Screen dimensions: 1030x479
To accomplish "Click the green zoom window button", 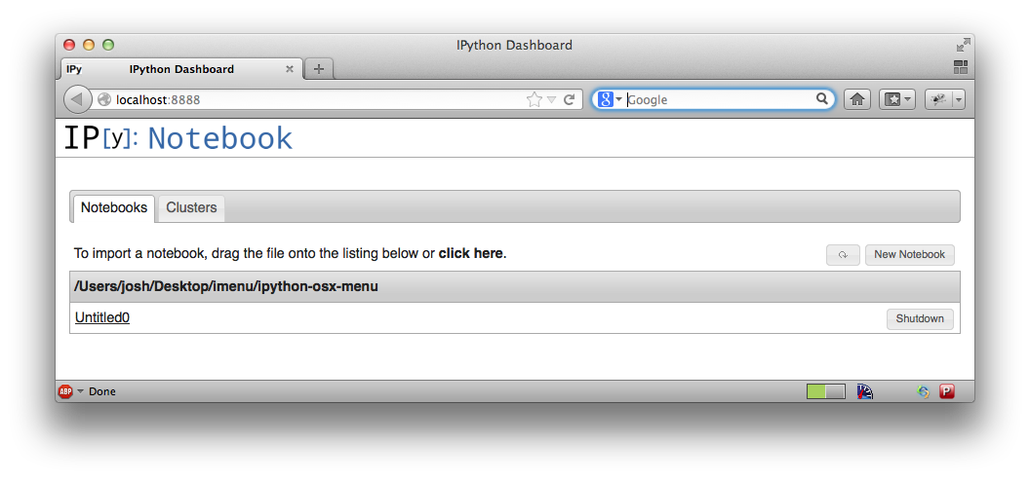I will (x=108, y=45).
